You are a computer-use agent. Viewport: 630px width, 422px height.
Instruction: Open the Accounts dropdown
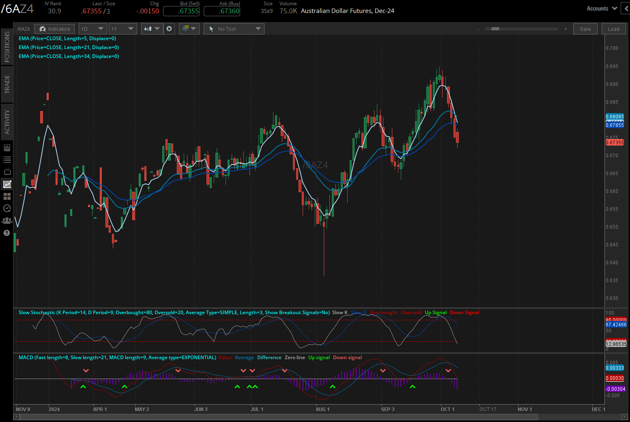coord(601,8)
